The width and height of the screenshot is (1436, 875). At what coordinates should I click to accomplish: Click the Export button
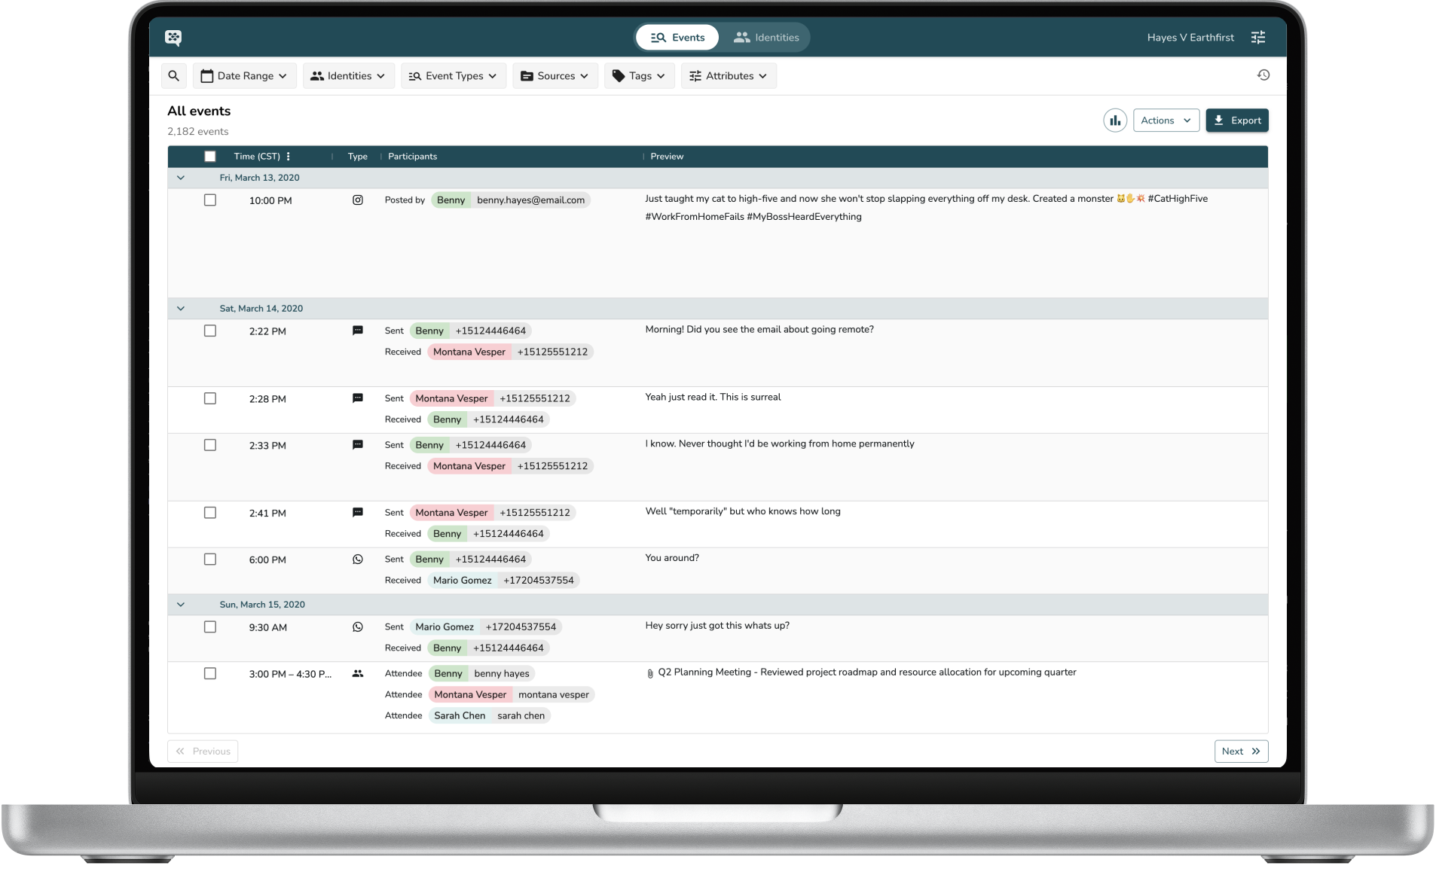click(x=1236, y=120)
